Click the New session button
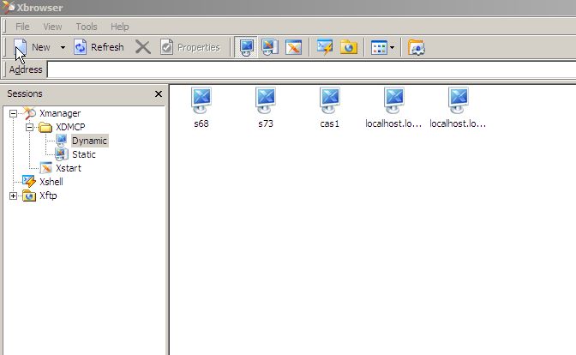This screenshot has width=576, height=355. click(x=33, y=47)
